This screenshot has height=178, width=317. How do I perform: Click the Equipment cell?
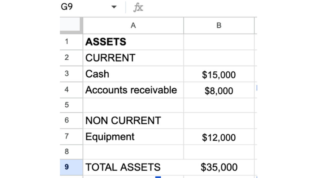133,136
